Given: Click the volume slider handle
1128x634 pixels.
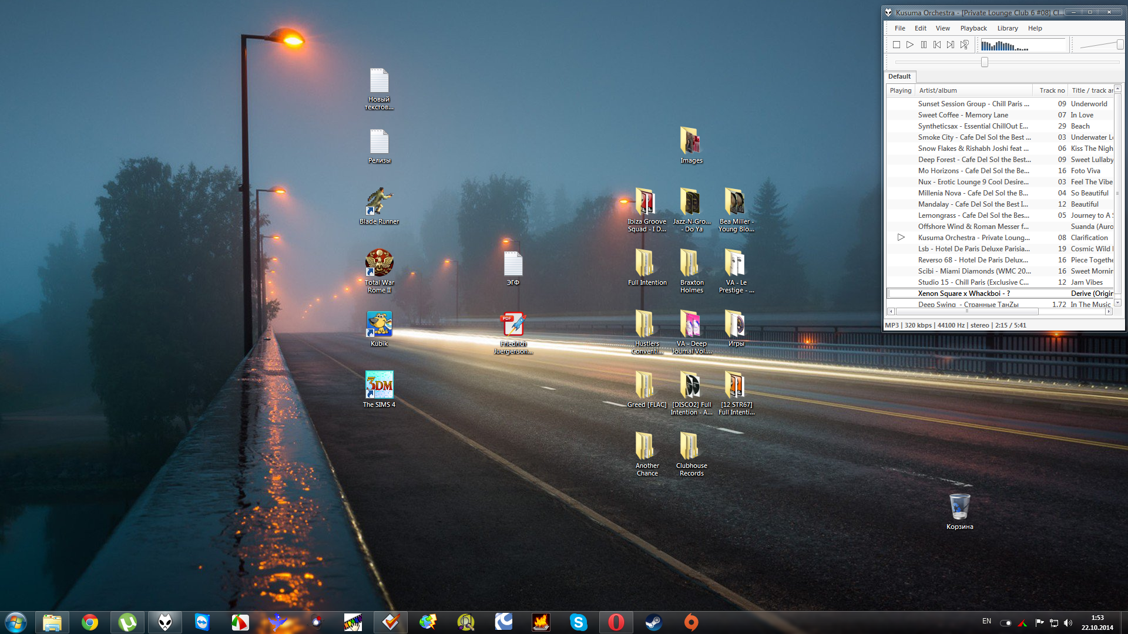Looking at the screenshot, I should pos(1120,45).
